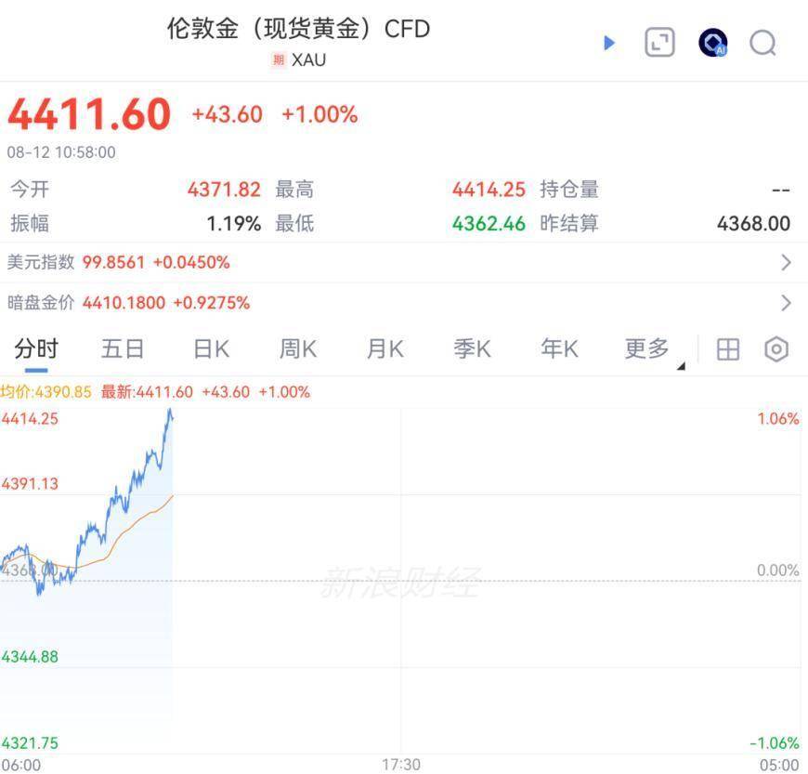
Task: Expand the 美元指数 row chevron
Action: (x=786, y=262)
